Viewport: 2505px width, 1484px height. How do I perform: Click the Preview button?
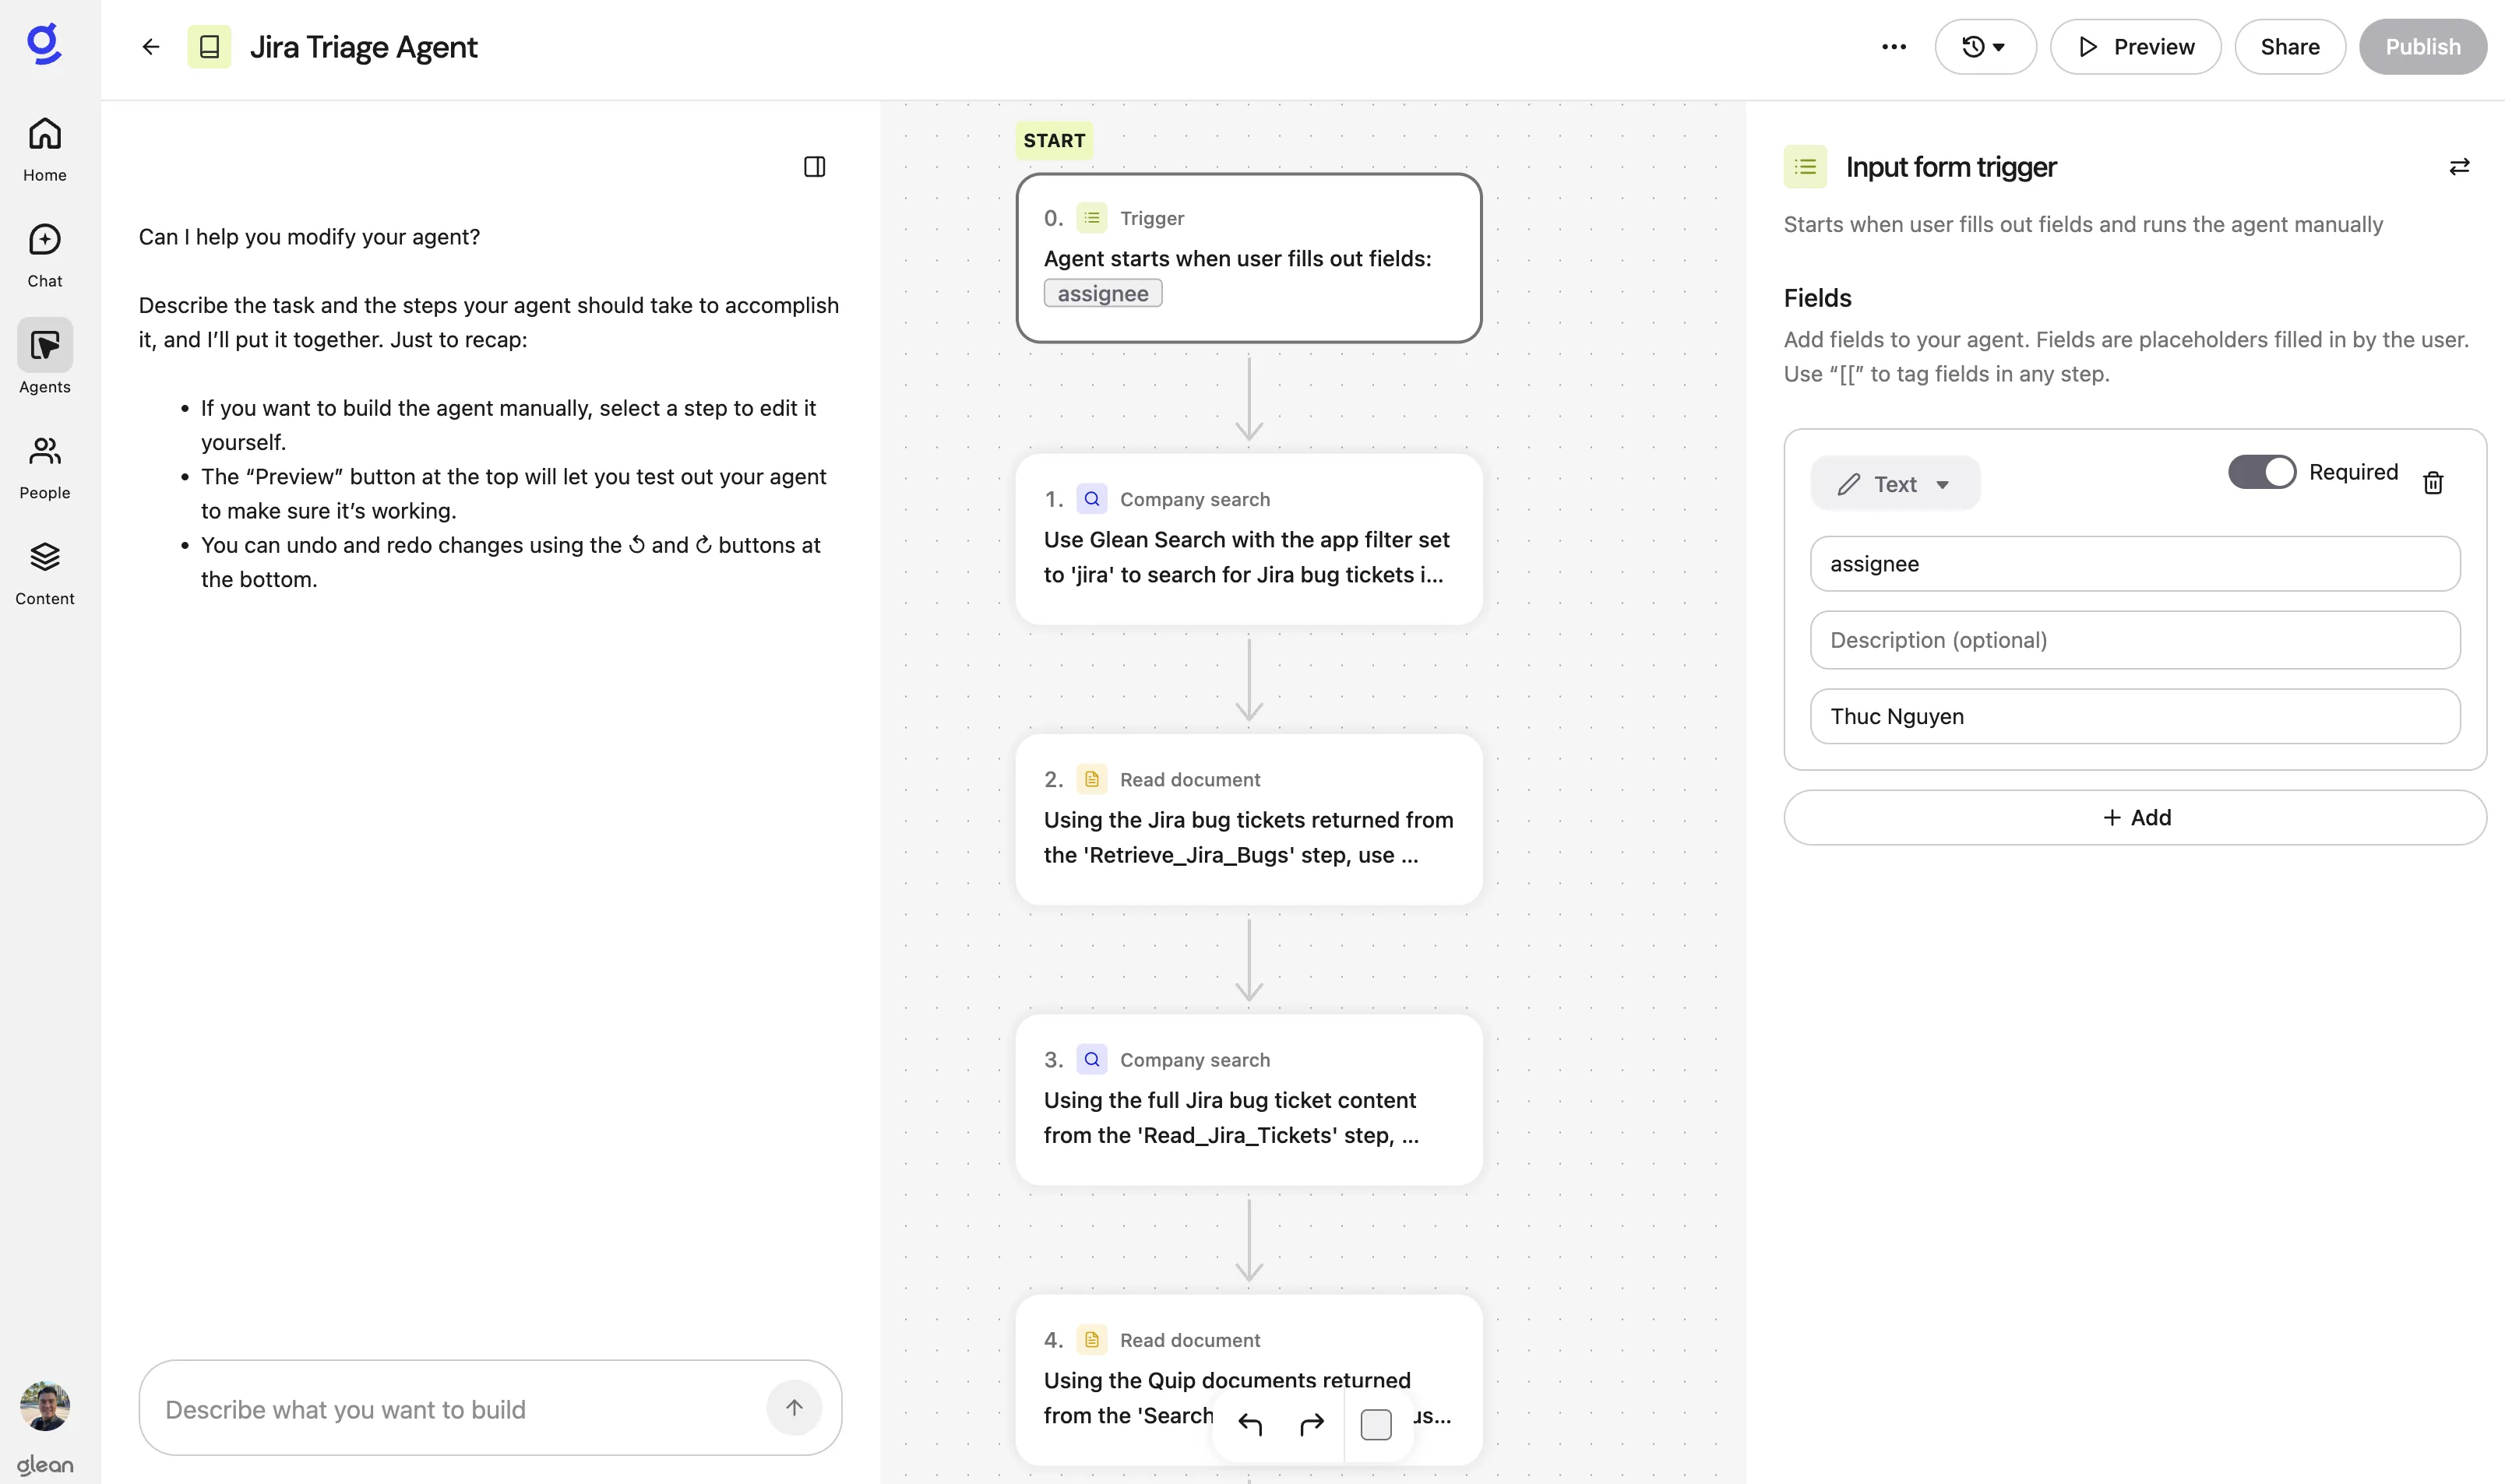(x=2135, y=47)
